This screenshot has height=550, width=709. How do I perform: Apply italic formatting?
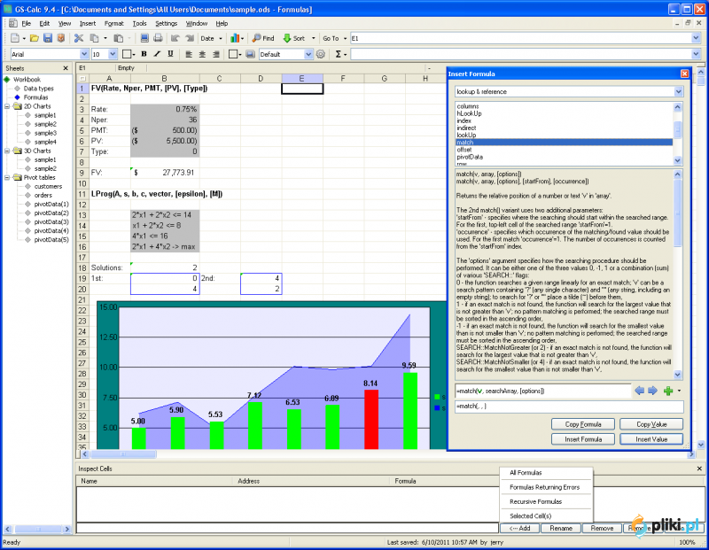[x=157, y=54]
